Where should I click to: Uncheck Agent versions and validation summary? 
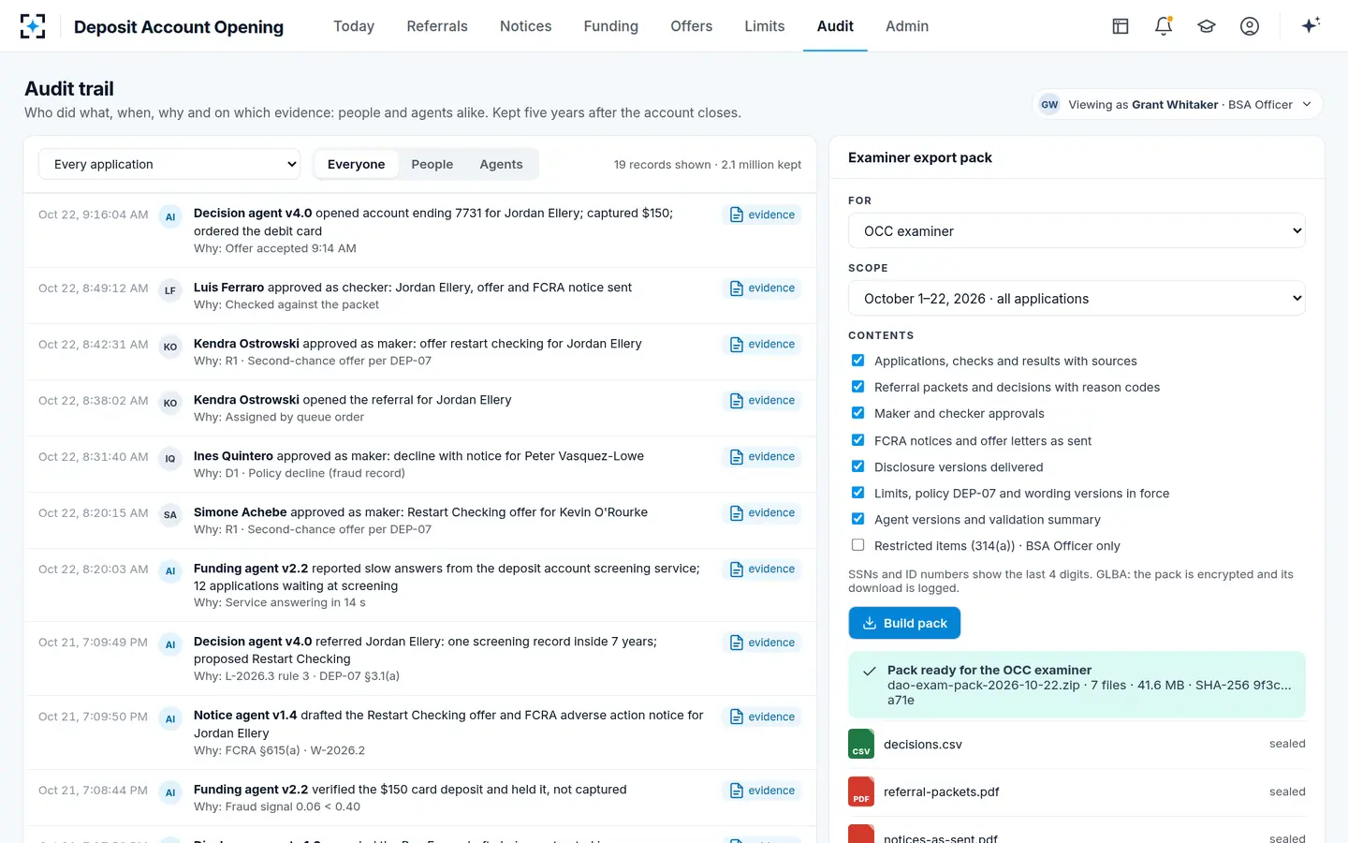(x=857, y=519)
